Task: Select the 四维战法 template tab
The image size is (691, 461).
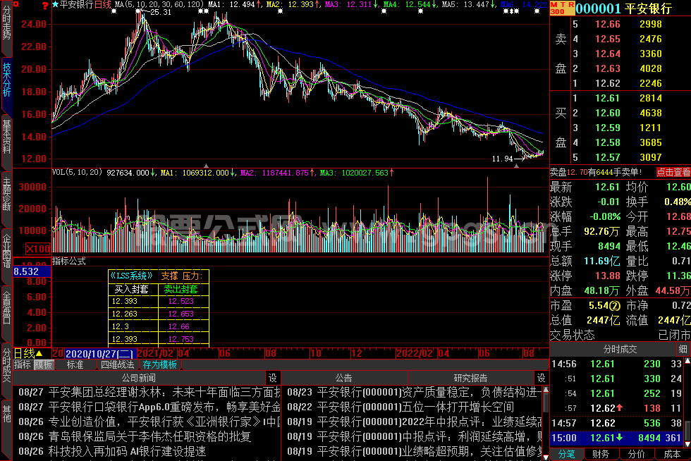Action: pos(118,365)
